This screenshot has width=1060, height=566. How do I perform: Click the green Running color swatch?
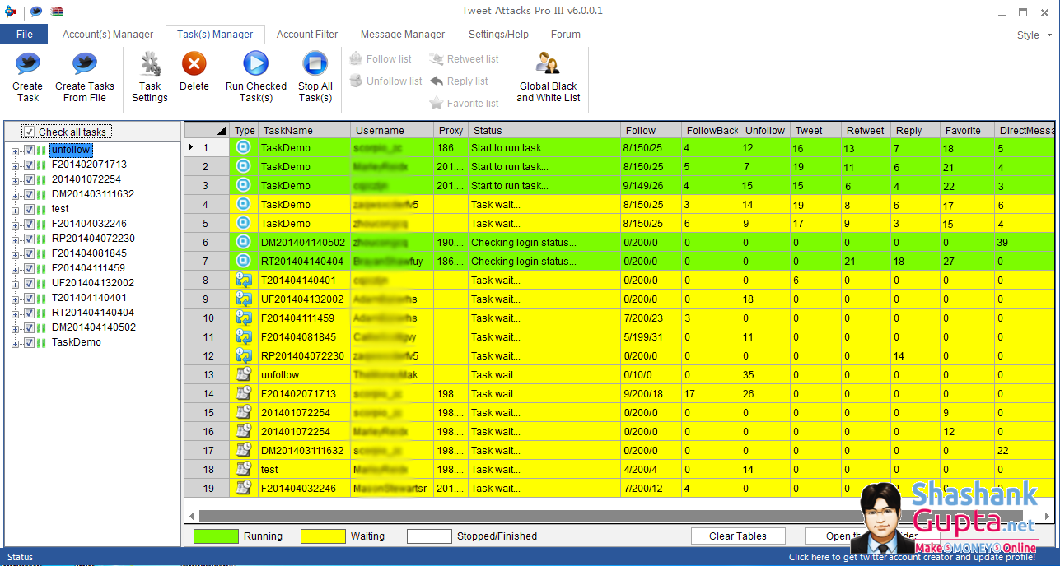[x=215, y=536]
